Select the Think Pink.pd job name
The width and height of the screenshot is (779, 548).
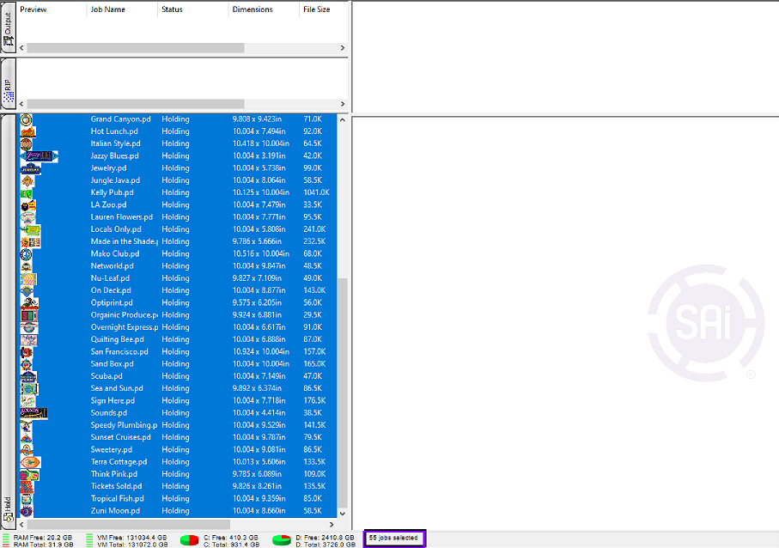coord(113,474)
